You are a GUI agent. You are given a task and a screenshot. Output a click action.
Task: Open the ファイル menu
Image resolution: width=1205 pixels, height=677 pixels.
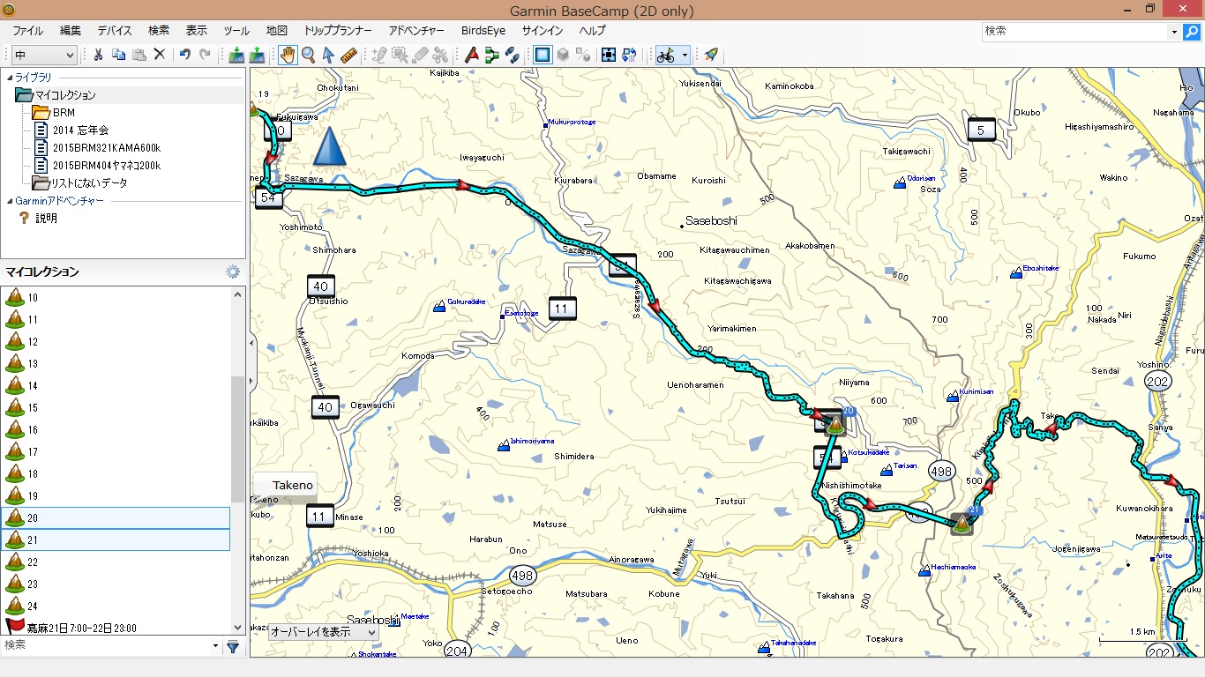click(28, 31)
